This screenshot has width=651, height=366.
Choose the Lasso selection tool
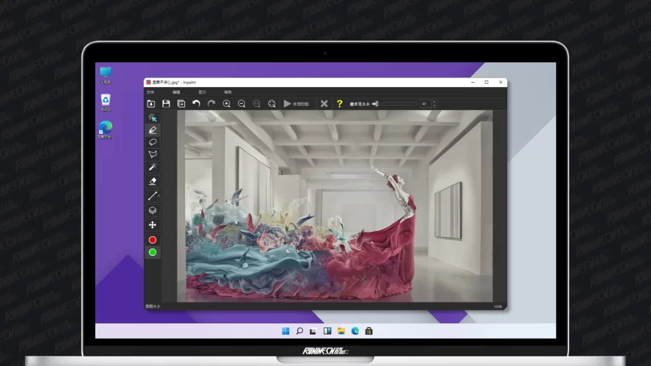click(x=153, y=142)
